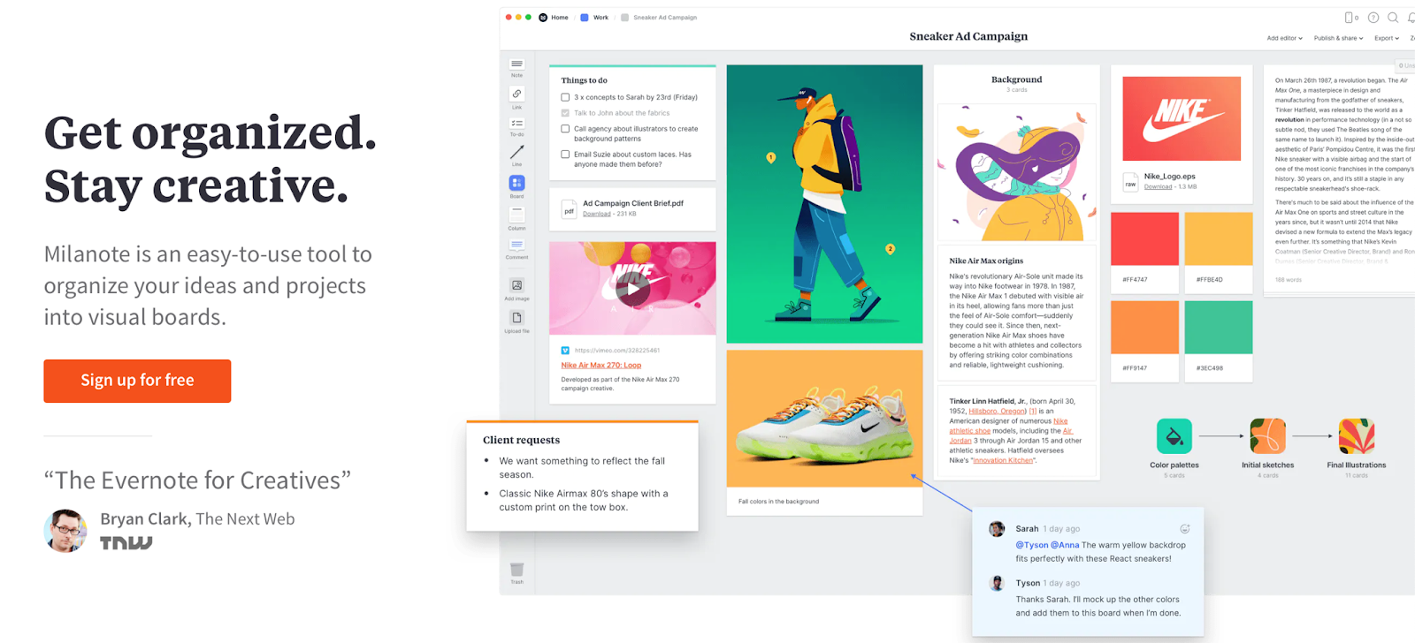Click the raw file icon for Nike_Logo.eps
Screen dimensions: 1415x643
pyautogui.click(x=1130, y=183)
